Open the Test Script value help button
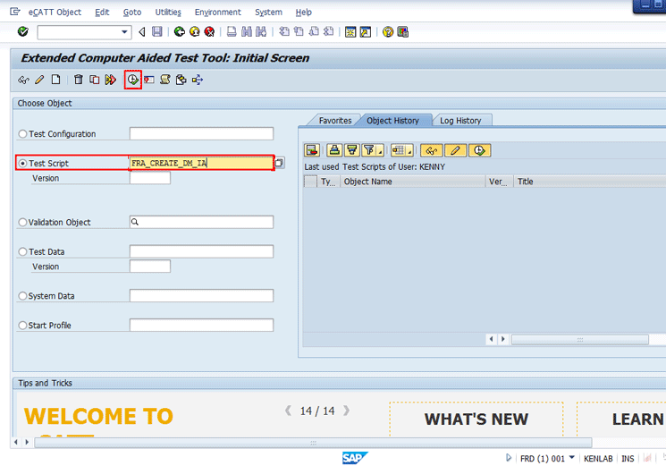The height and width of the screenshot is (466, 666). pos(280,163)
